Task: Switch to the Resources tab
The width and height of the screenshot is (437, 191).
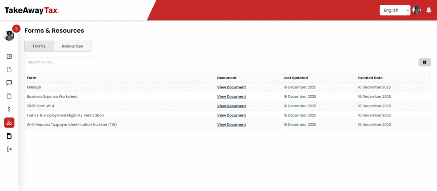Action: 72,46
